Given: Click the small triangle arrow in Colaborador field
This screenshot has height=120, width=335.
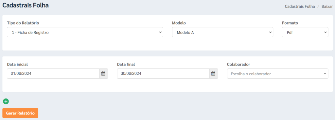Looking at the screenshot, I should coord(325,74).
